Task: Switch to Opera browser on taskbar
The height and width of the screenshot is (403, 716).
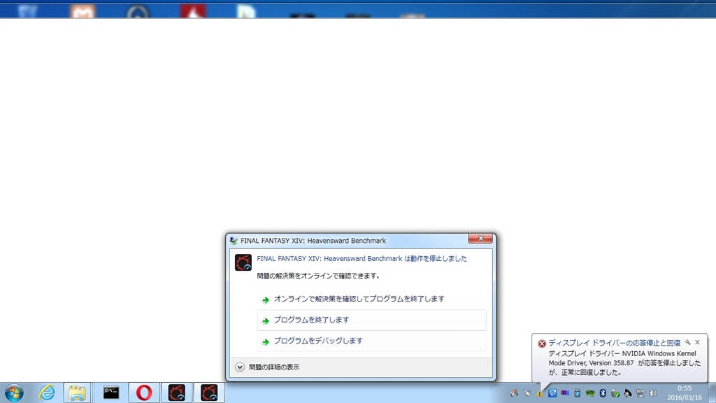Action: pos(144,393)
